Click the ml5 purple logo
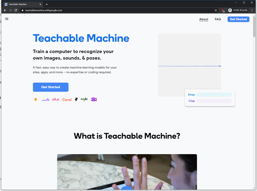This screenshot has height=191, width=257. click(x=45, y=100)
